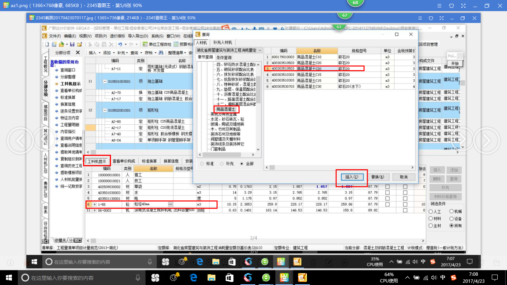
Task: Click the arrow icon beside 查询窗口
Action: 56,70
